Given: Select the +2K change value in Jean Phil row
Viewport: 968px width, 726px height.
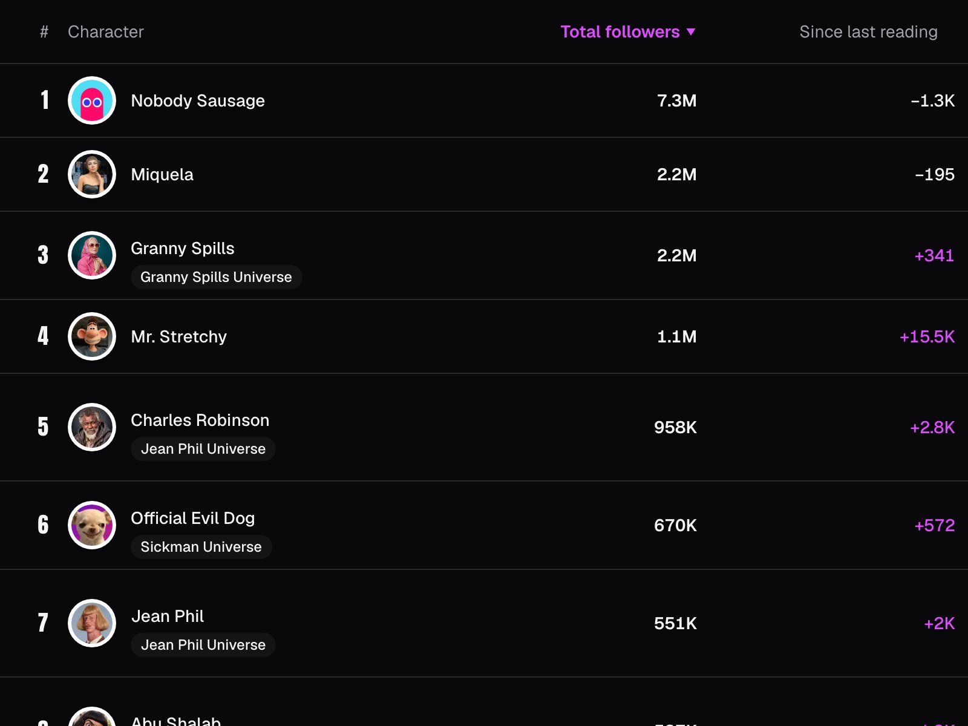Looking at the screenshot, I should [x=940, y=623].
